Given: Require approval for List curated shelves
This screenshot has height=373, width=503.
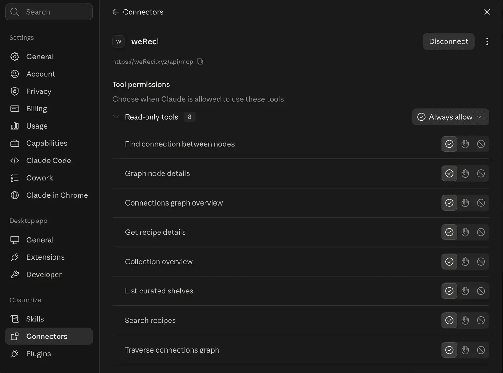Looking at the screenshot, I should [x=465, y=291].
